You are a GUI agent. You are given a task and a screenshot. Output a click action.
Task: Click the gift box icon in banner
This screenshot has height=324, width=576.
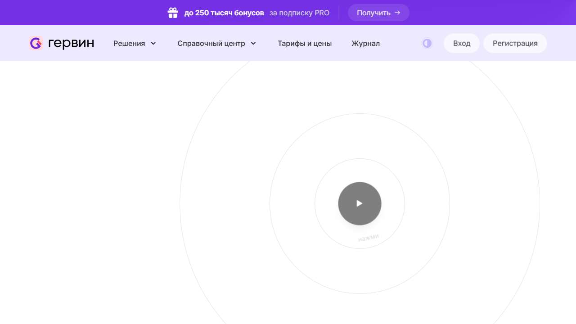point(173,13)
